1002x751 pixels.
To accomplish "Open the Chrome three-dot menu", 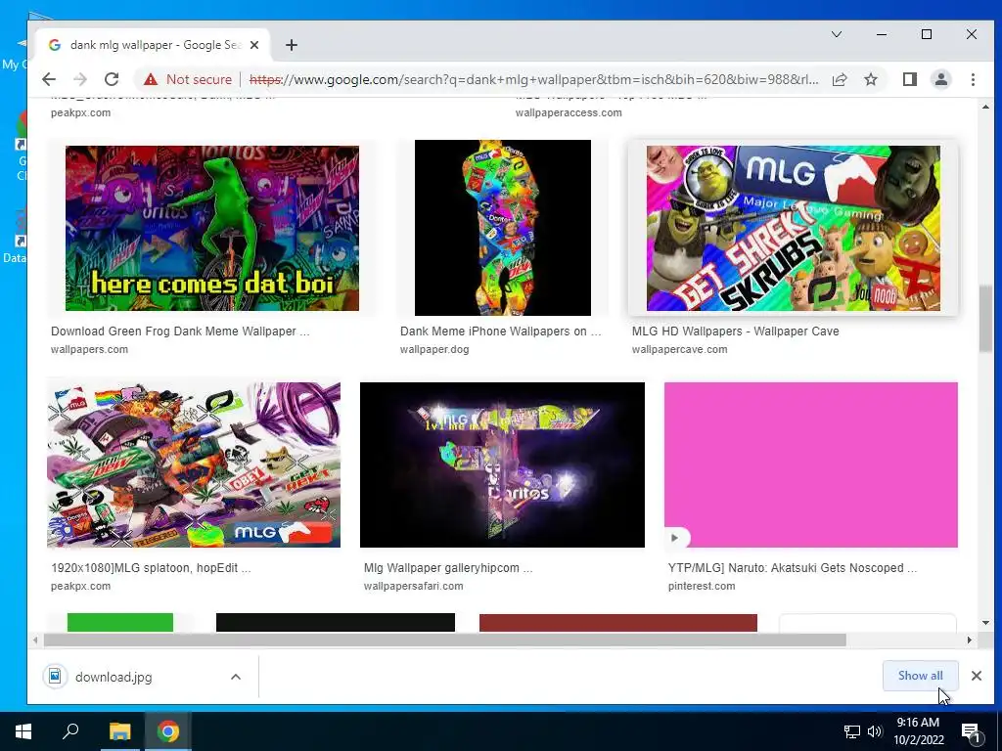I will [x=973, y=79].
